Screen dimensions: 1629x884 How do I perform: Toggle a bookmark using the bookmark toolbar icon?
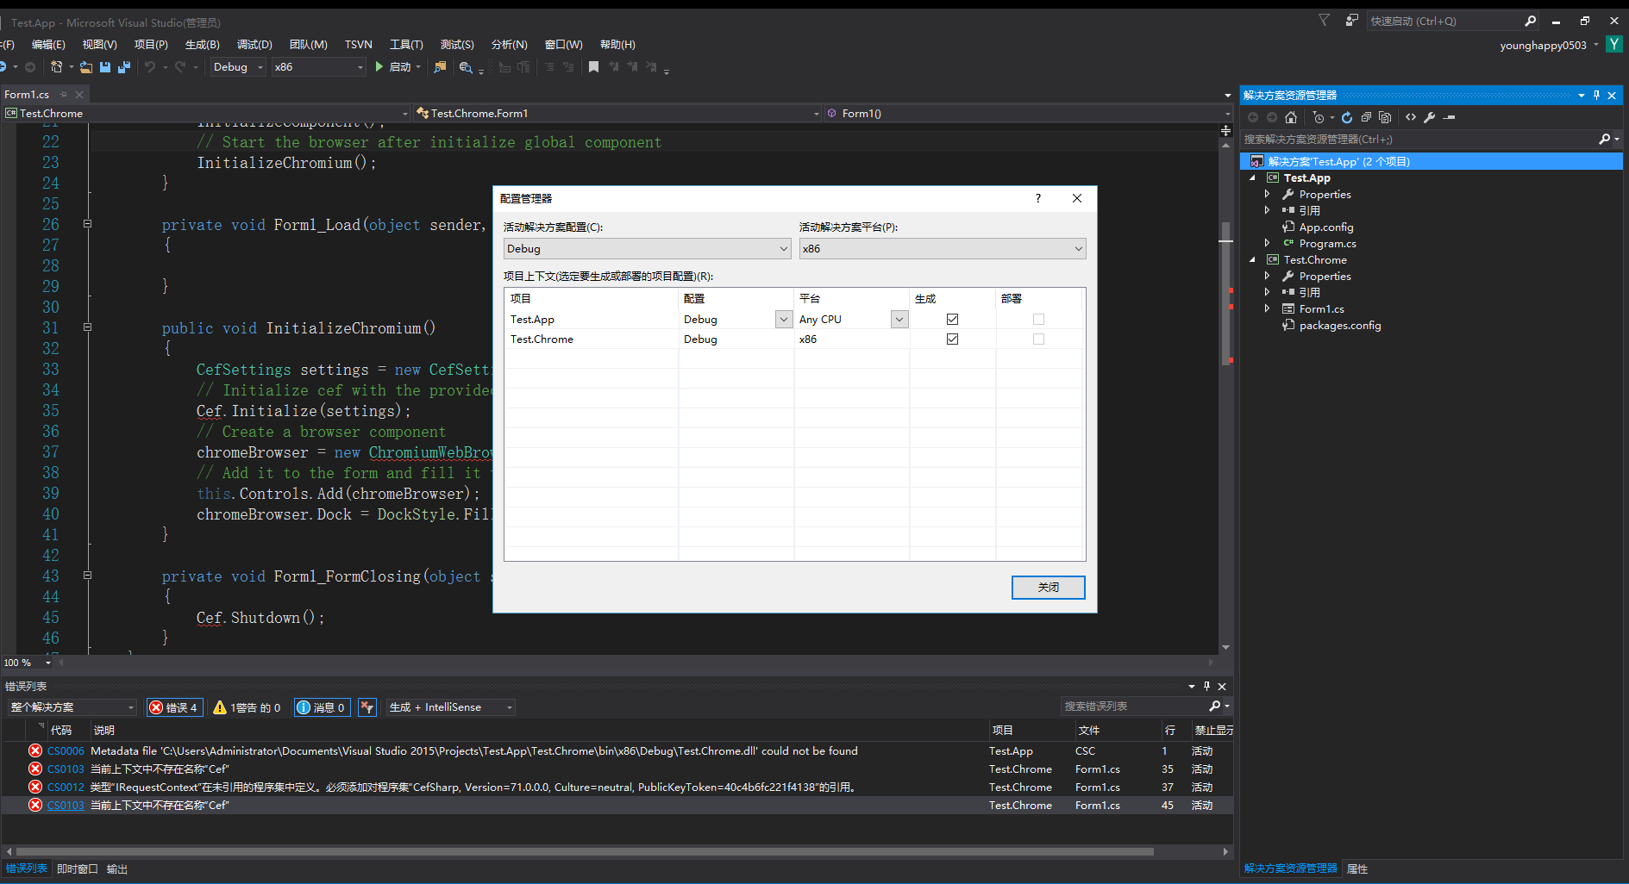pos(593,66)
